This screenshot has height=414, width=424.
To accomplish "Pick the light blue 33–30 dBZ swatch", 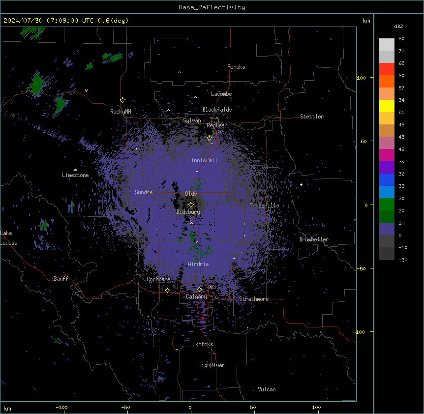I will tap(387, 192).
